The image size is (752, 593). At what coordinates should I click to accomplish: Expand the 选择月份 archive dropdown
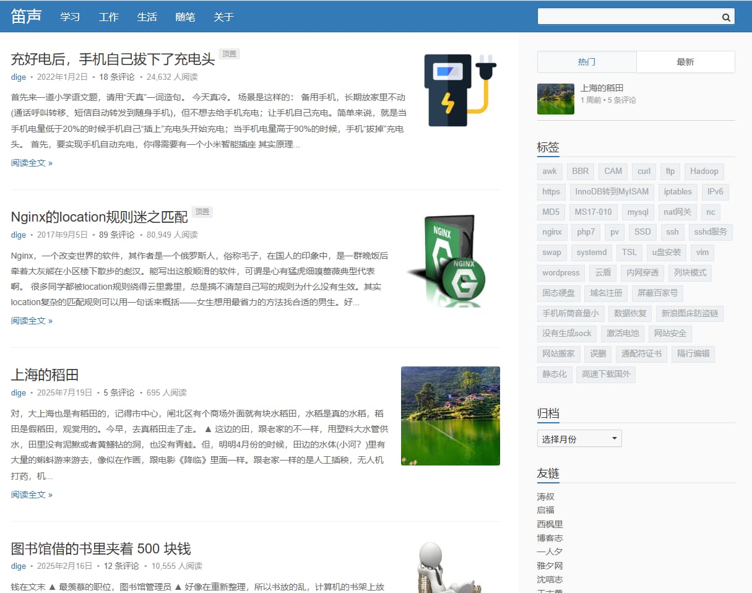click(579, 439)
